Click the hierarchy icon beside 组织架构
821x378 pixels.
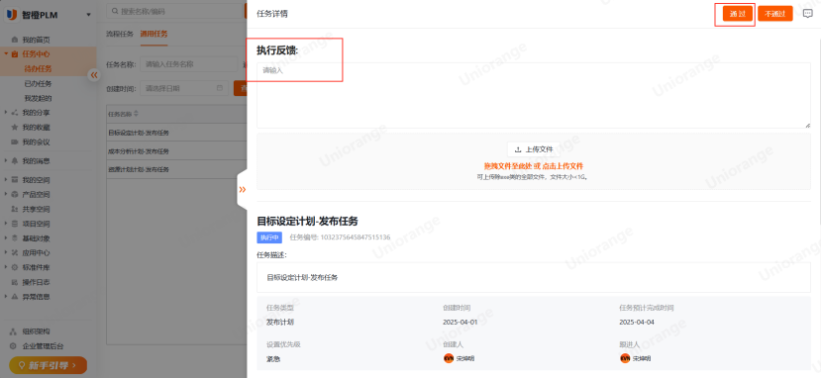click(x=13, y=331)
